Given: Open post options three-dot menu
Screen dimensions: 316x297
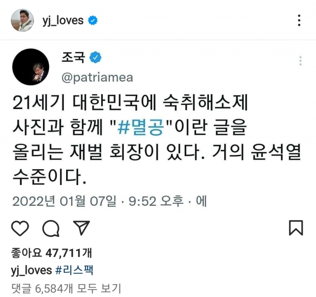Looking at the screenshot, I should pyautogui.click(x=299, y=20).
